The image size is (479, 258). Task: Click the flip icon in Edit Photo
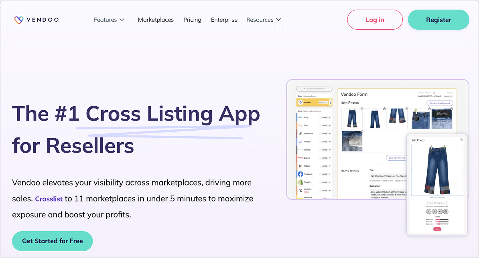coord(446,212)
